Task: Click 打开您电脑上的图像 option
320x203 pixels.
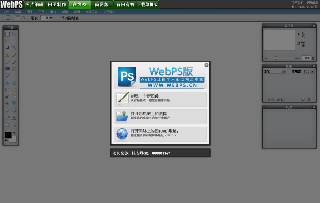Action: click(x=160, y=116)
